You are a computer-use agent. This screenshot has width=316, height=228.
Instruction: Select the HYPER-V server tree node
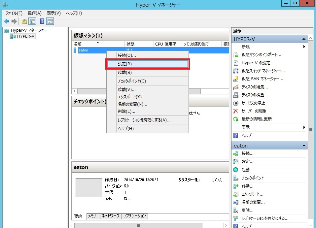(x=25, y=36)
